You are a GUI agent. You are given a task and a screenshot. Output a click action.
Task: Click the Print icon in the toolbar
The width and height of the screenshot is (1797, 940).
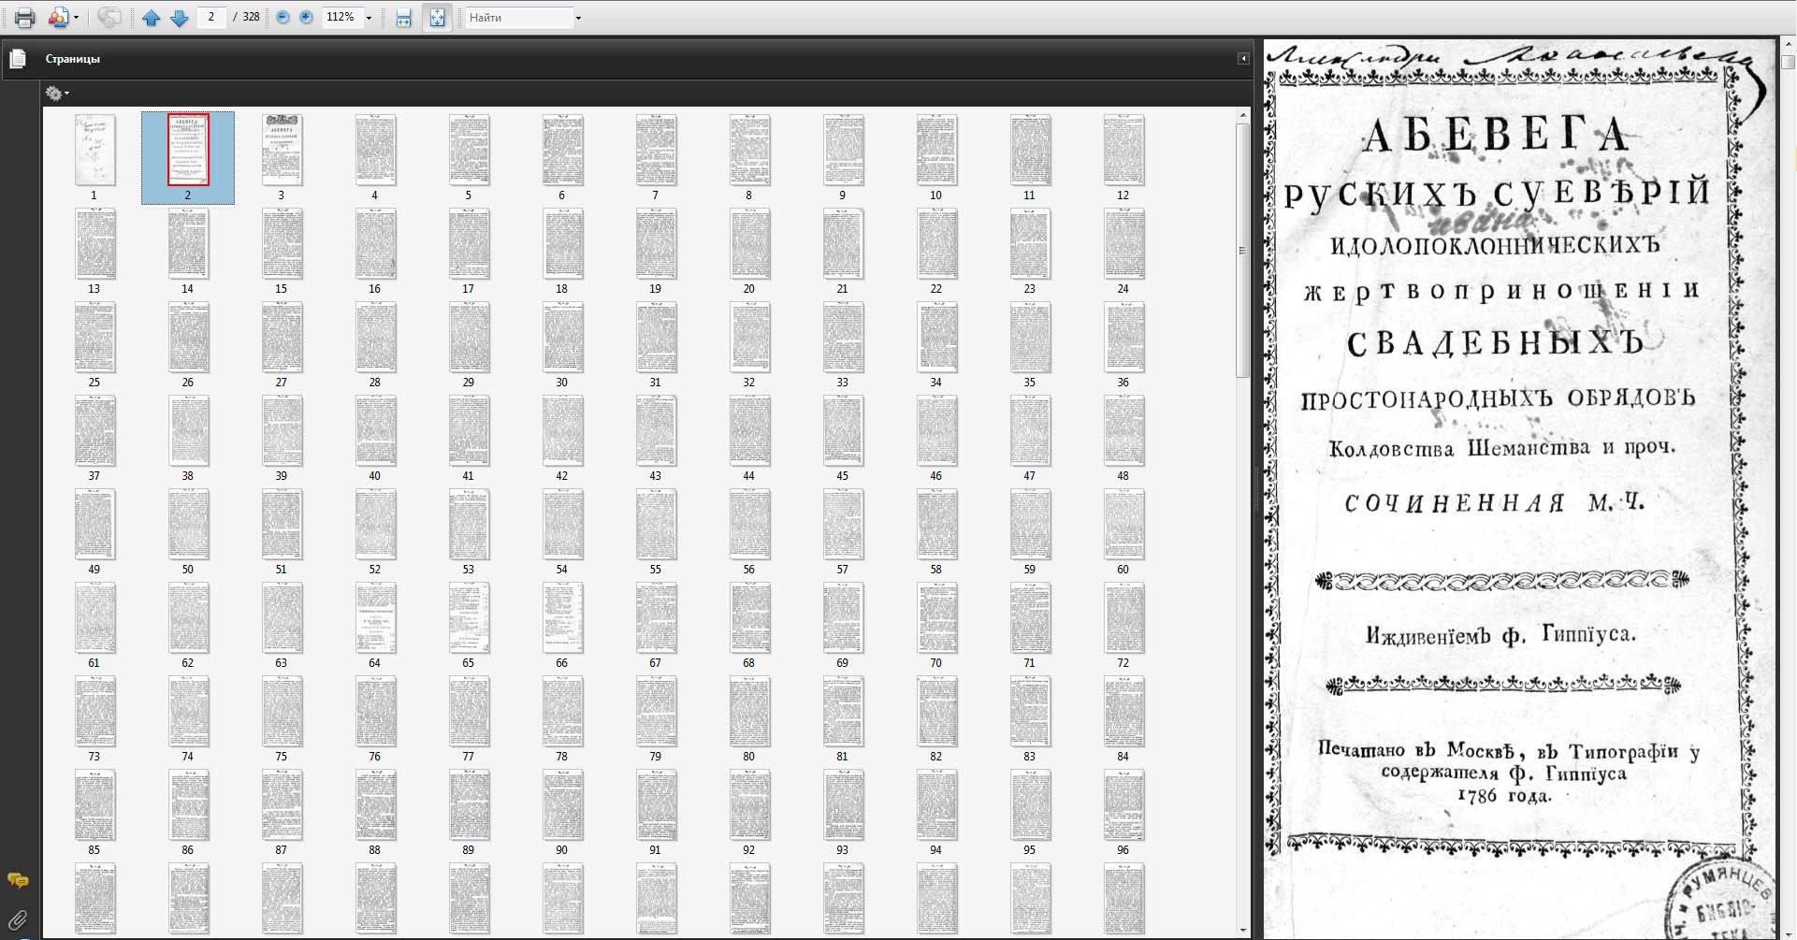24,18
